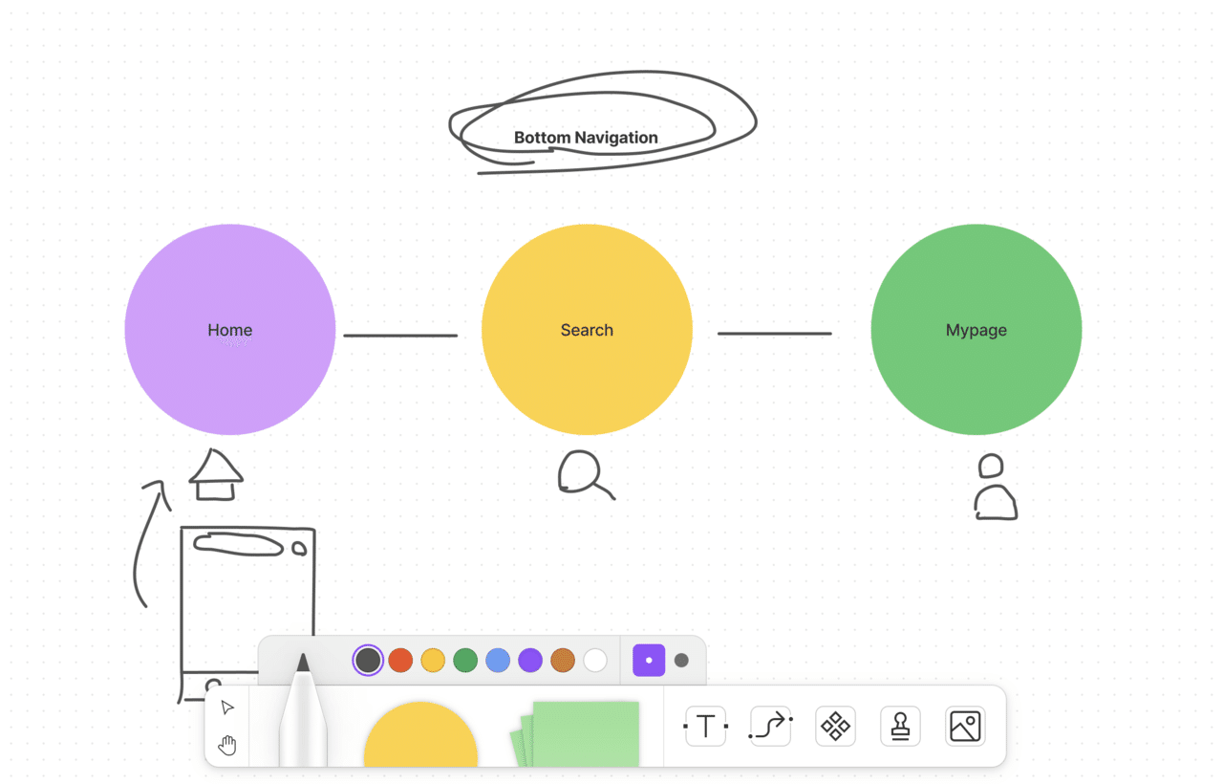1223x784 pixels.
Task: Click the Bottom Navigation text label
Action: [x=586, y=138]
